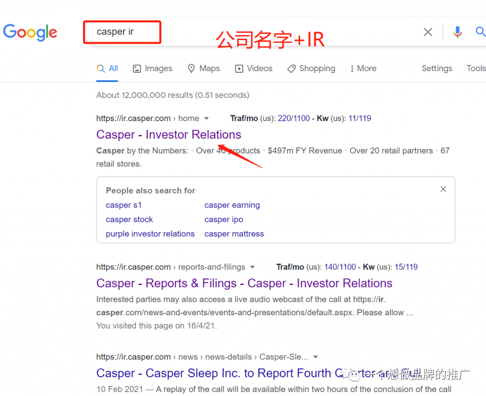Open dropdown arrow beside news-details URL
The height and width of the screenshot is (396, 486).
coord(316,357)
